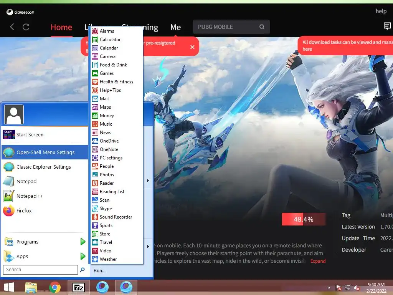Open Open-Shell Menu Settings

coord(45,152)
